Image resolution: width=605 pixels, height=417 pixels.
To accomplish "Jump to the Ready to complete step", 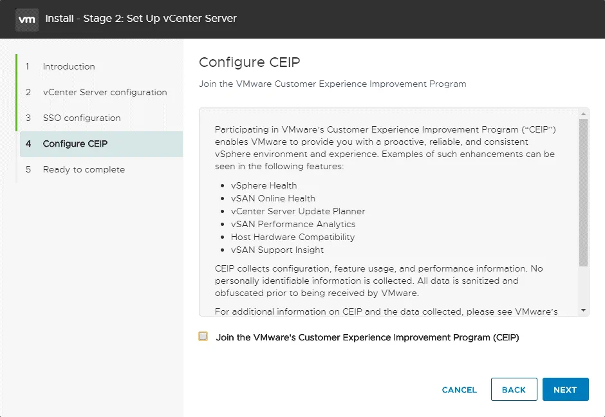I will pyautogui.click(x=84, y=169).
